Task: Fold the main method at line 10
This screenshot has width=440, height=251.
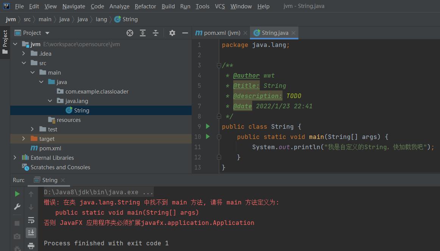Action: click(x=219, y=137)
